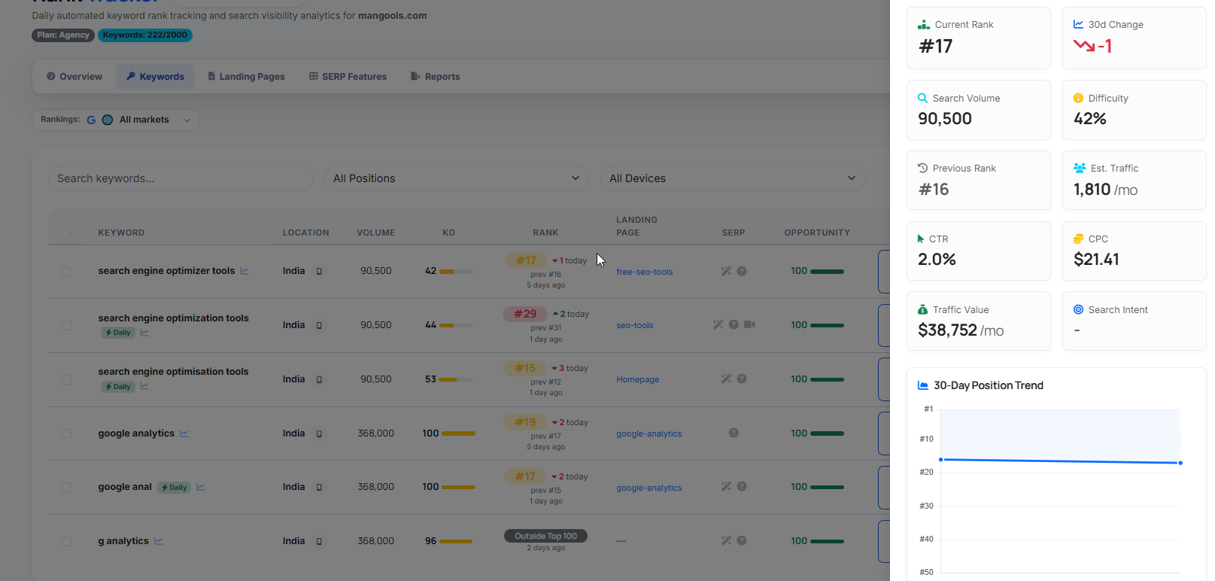Click chart icon next to google analytics keyword

184,433
